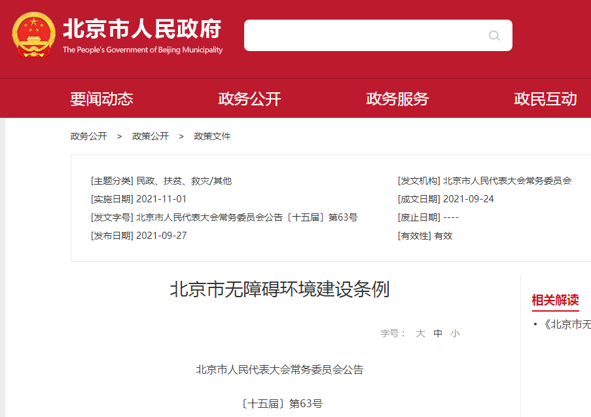Click the 发文机构 value 北京市人民代表大会常务委员会

[507, 181]
